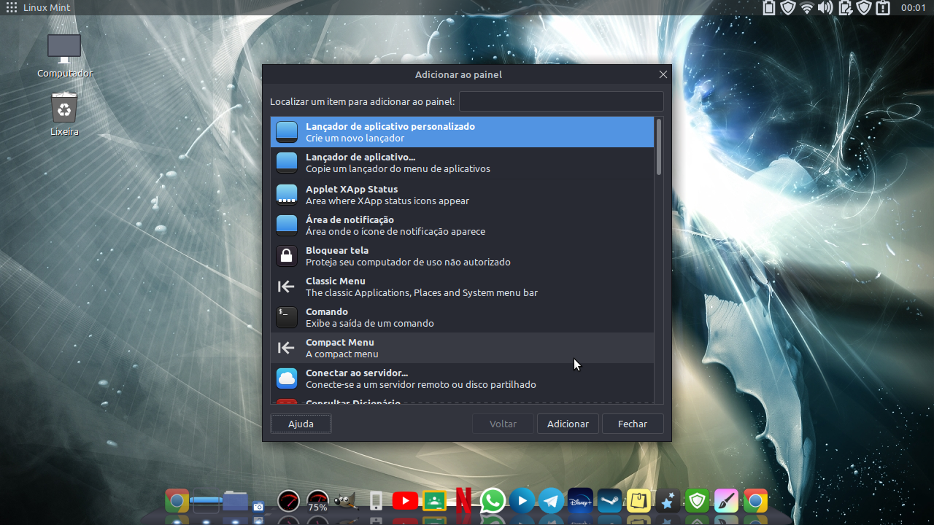Click the charging battery icon in panel
Viewport: 934px width, 525px height.
point(846,8)
